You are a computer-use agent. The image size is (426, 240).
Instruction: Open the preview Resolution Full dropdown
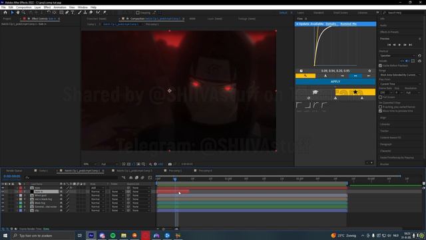[413, 93]
